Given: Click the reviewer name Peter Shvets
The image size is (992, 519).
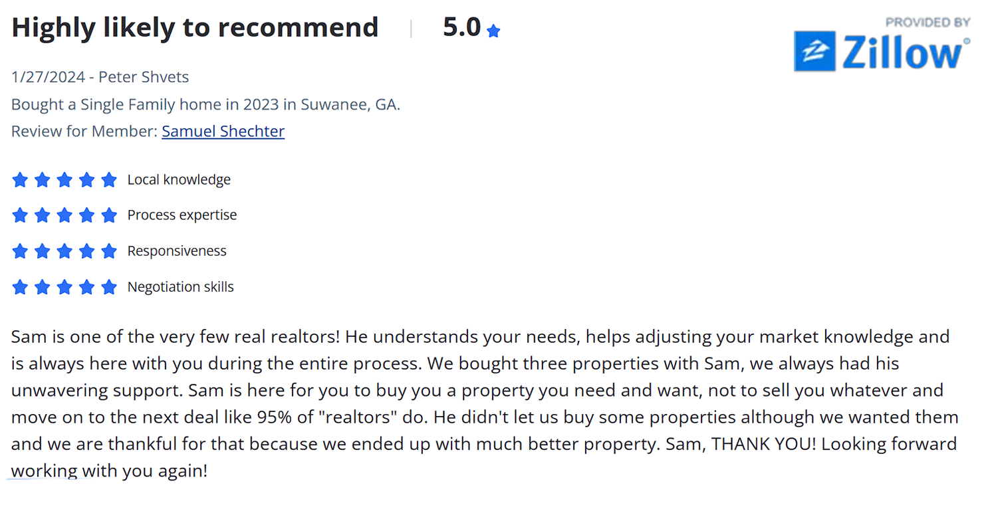Looking at the screenshot, I should click(x=144, y=77).
